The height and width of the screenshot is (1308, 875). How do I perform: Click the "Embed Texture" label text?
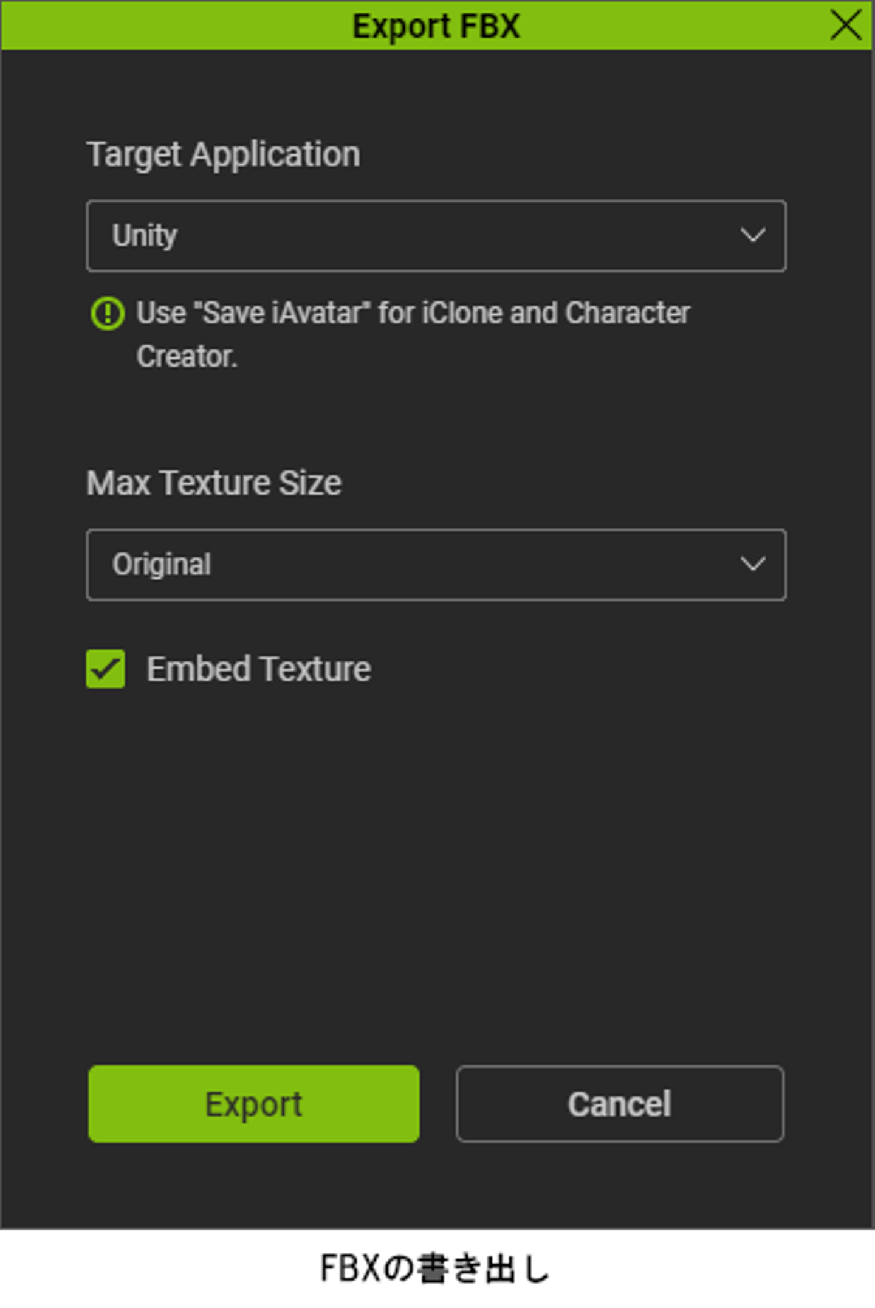click(259, 669)
